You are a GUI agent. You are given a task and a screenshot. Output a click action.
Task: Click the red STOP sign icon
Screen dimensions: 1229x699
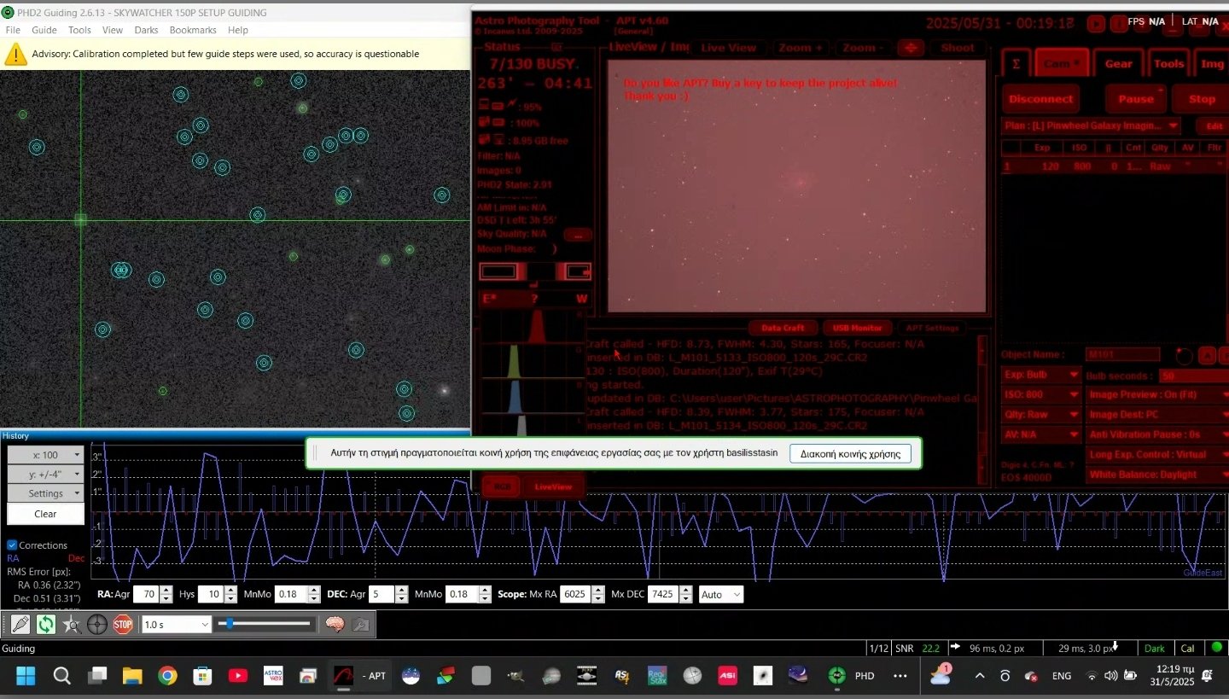click(123, 625)
